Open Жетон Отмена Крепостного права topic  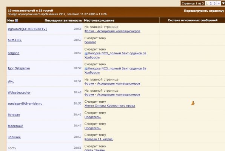pos(109,106)
